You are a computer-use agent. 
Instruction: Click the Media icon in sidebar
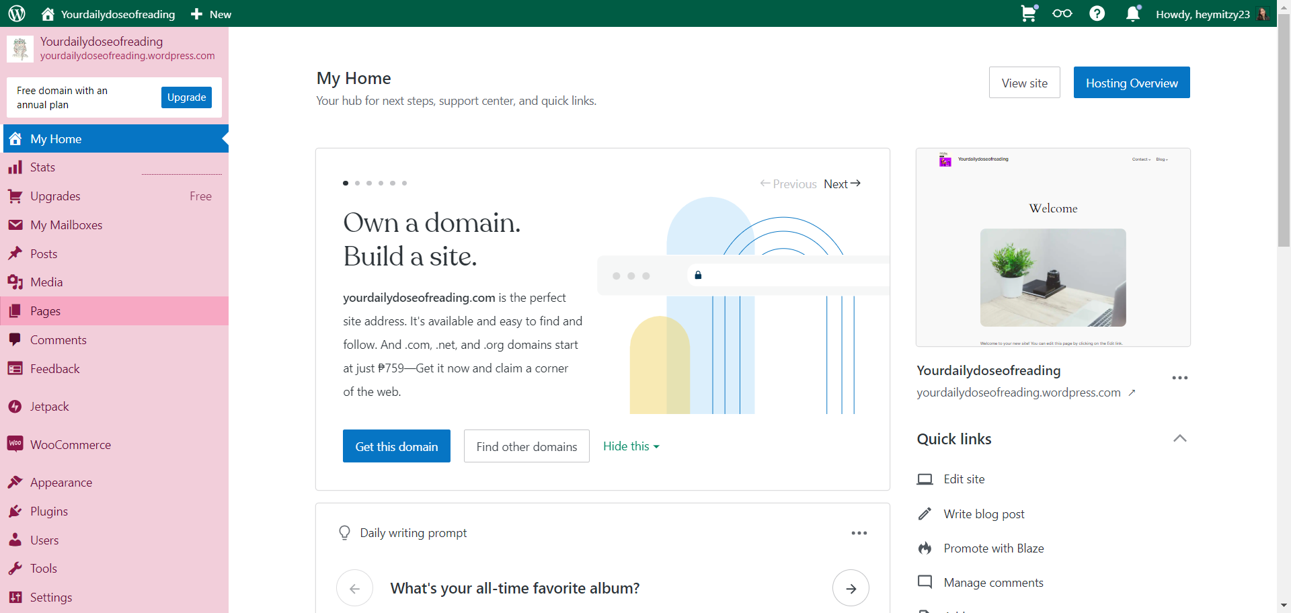pos(15,282)
